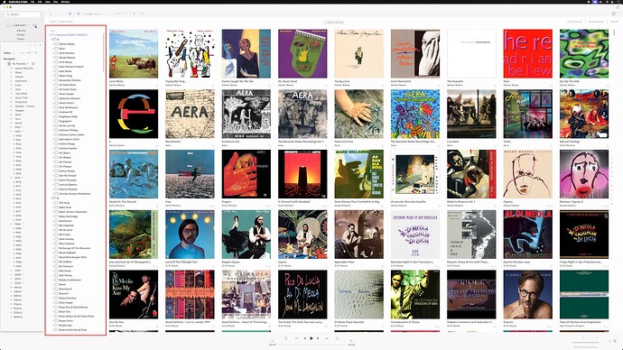Click the Black Sabbath folder icon
The height and width of the screenshot is (350, 623).
click(x=56, y=253)
